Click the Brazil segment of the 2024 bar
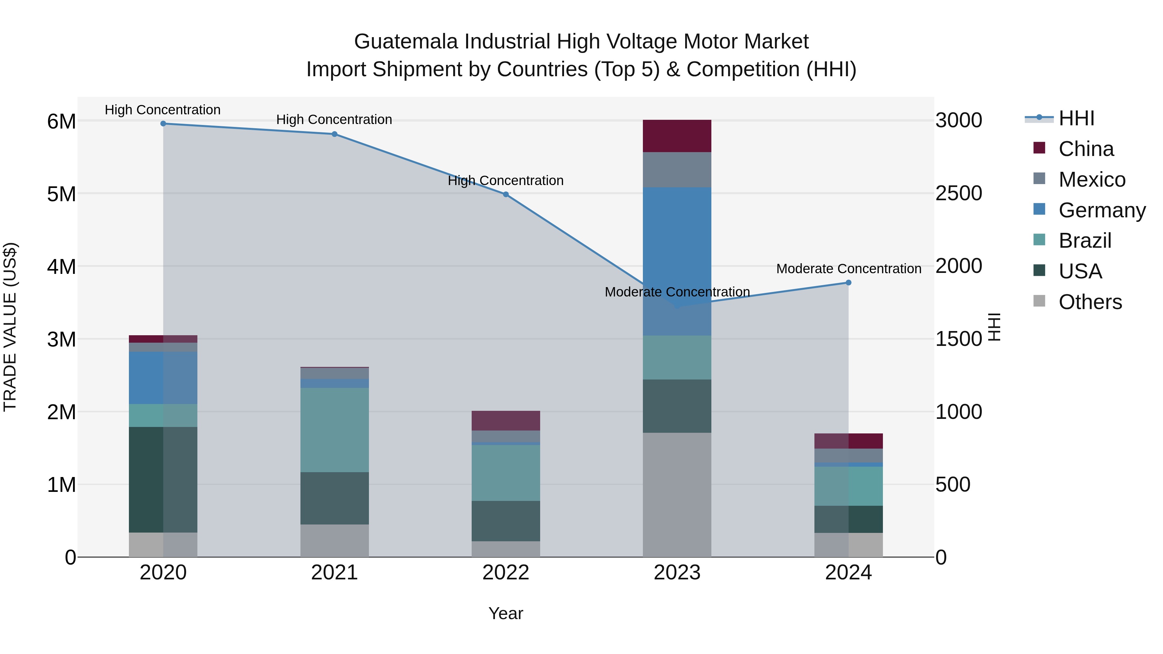This screenshot has width=1163, height=654. (848, 486)
